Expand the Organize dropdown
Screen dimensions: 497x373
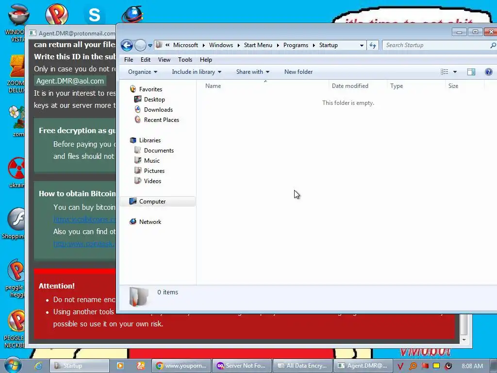coord(143,72)
